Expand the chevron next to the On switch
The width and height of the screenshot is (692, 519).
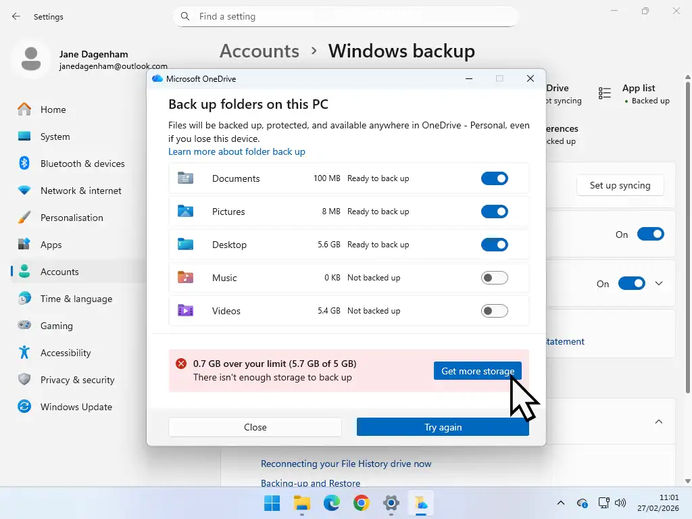point(659,283)
